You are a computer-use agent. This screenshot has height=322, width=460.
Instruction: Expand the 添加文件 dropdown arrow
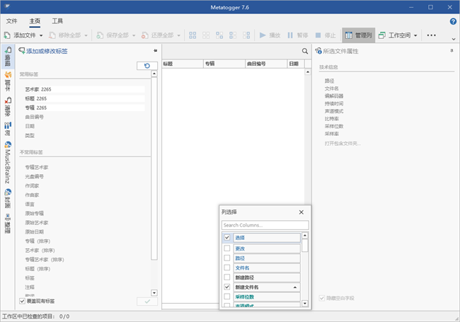(41, 35)
